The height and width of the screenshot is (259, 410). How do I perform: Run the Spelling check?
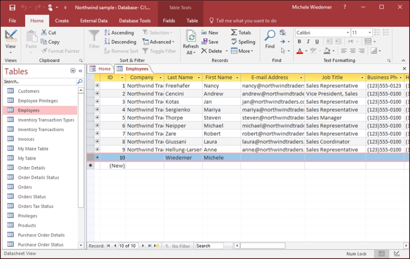tap(243, 42)
